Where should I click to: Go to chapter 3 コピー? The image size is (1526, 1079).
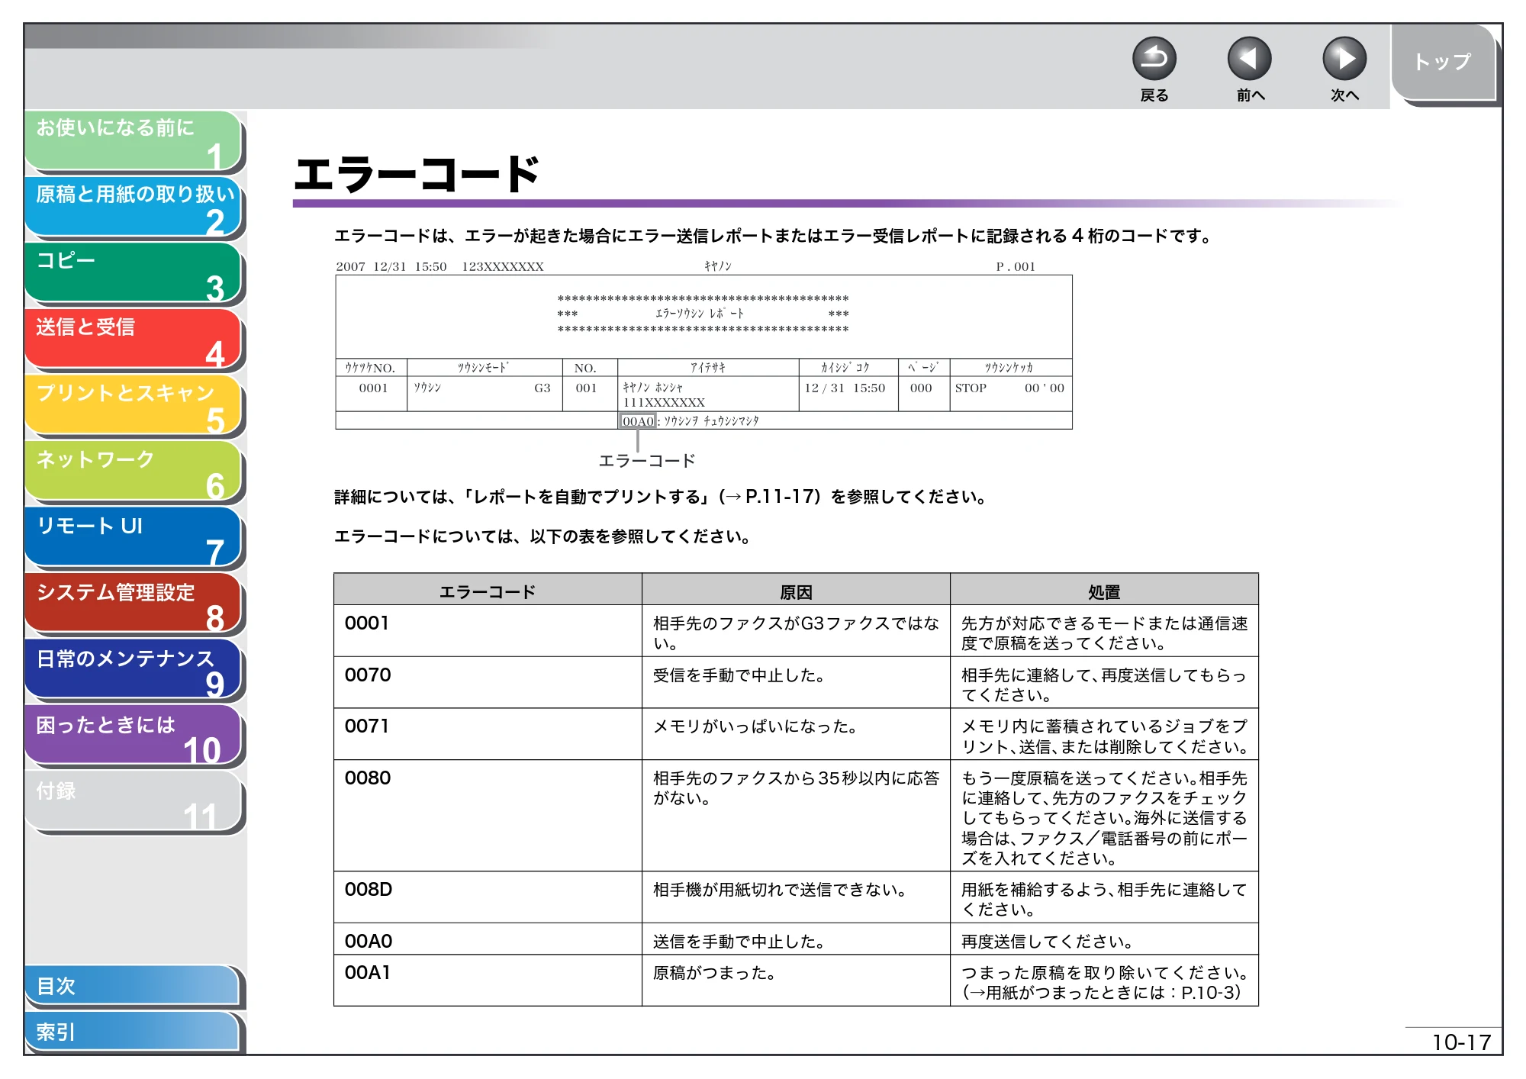(134, 273)
